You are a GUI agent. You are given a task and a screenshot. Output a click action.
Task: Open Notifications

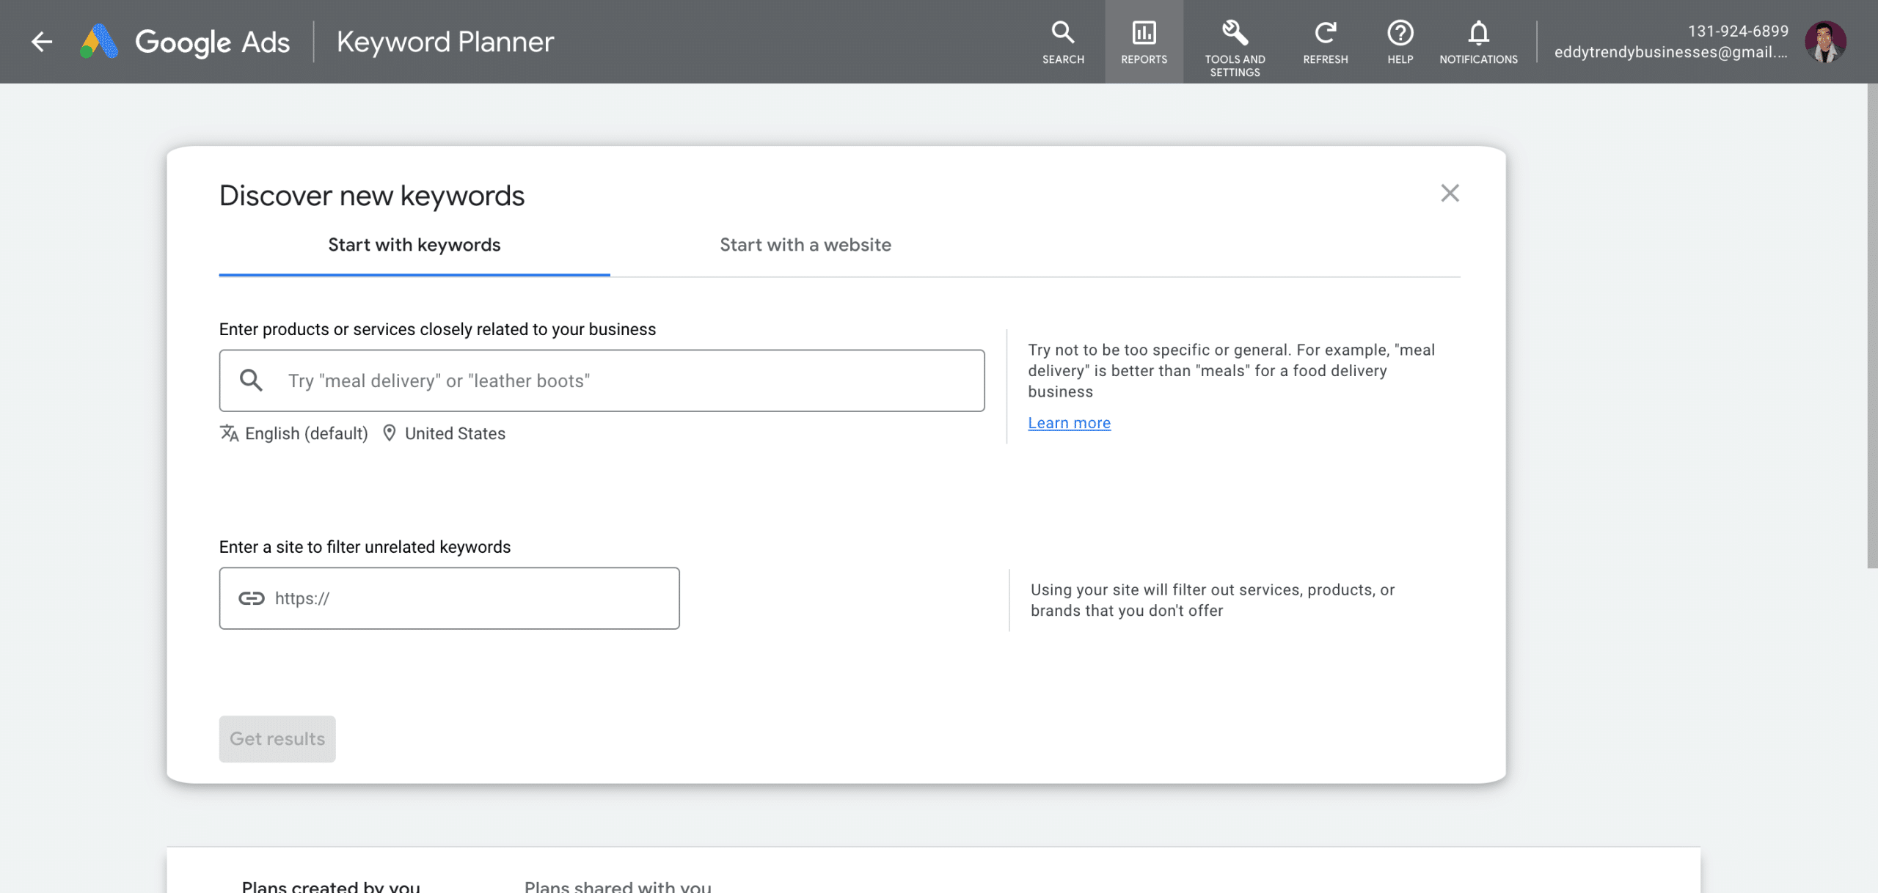(x=1478, y=42)
